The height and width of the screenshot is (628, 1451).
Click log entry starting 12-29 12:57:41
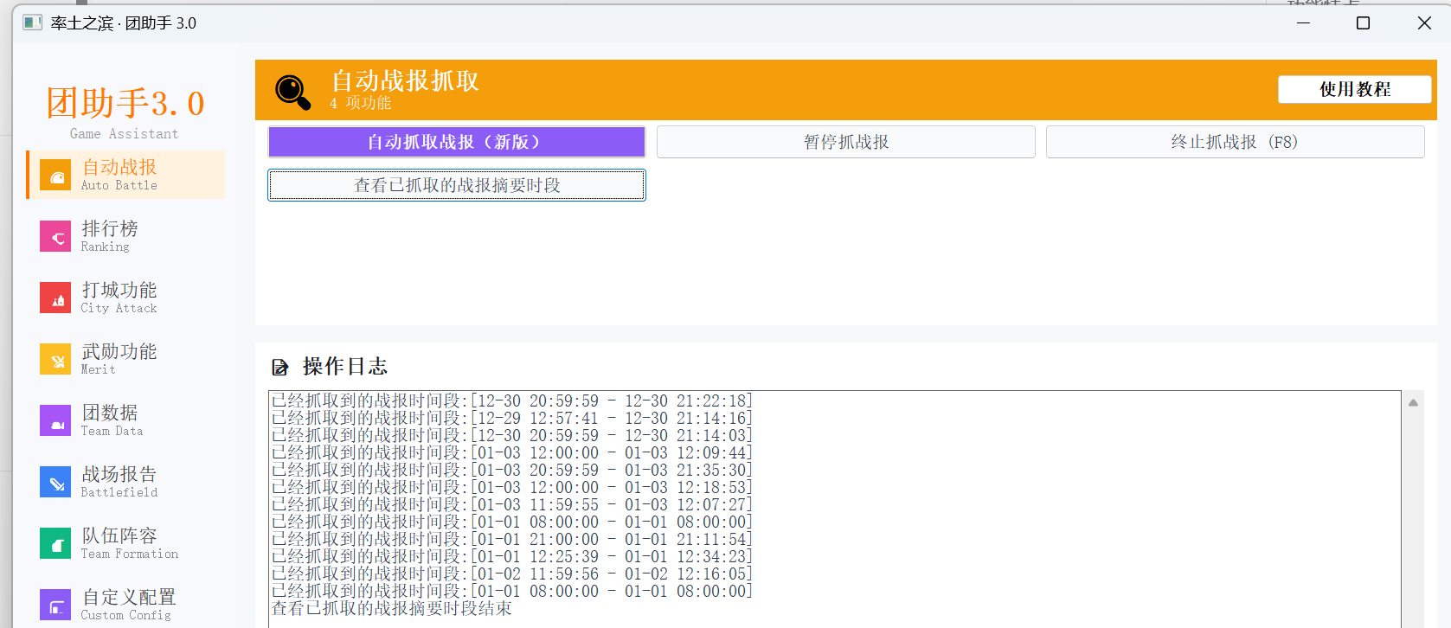(x=512, y=418)
